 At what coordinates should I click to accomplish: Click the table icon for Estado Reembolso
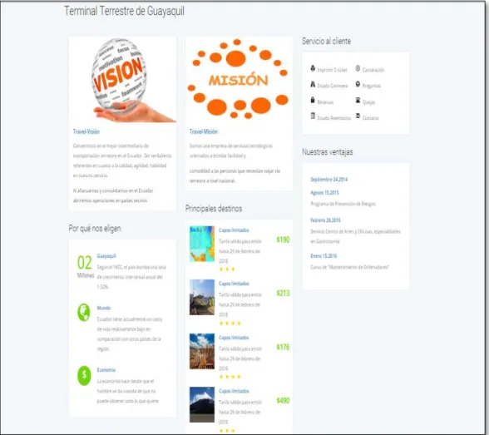(313, 116)
